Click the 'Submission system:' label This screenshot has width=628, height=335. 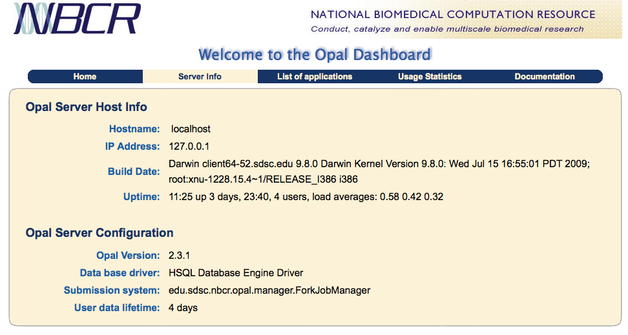pyautogui.click(x=112, y=290)
